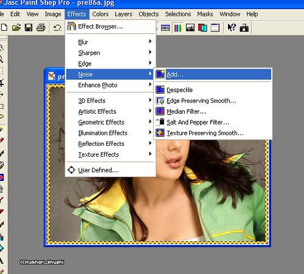
Task: Select the Text tool letter A icon
Action: pos(2,260)
